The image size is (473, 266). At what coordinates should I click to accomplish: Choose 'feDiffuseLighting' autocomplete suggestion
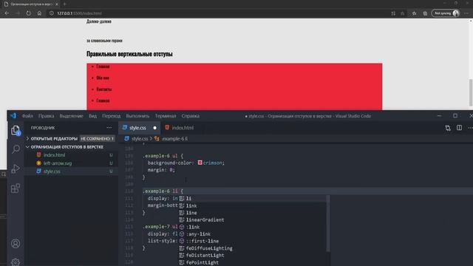tap(252, 248)
